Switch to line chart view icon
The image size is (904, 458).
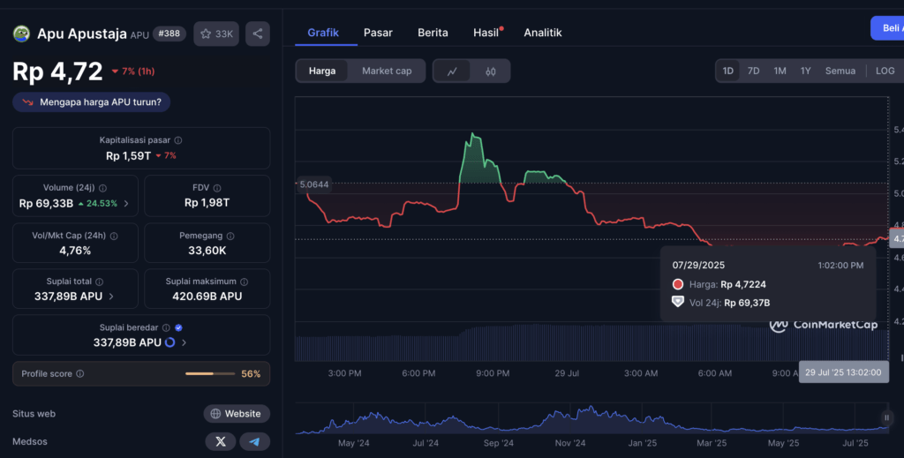point(452,71)
